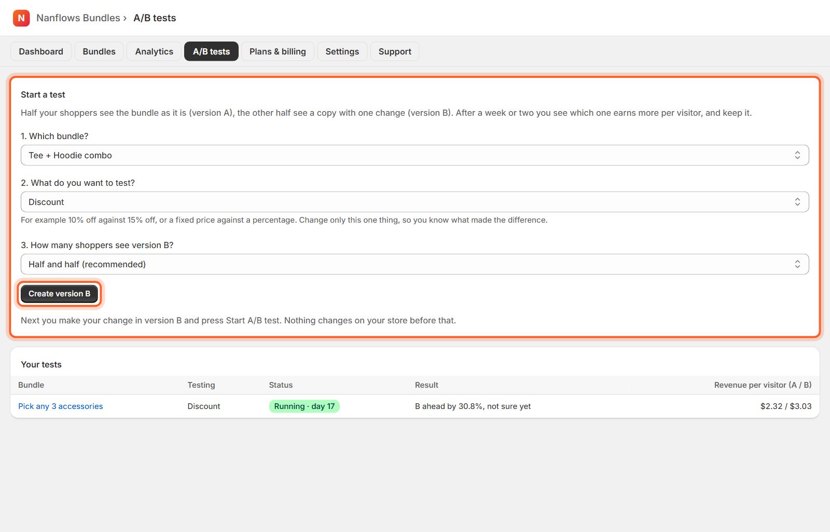Click the Running day 17 status badge
This screenshot has height=532, width=830.
tap(305, 406)
